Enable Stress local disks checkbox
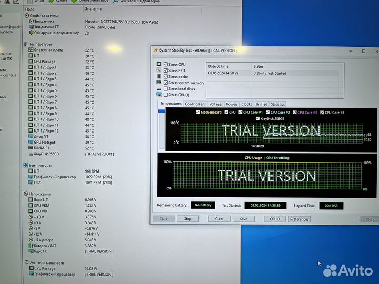The height and width of the screenshot is (284, 379). (166, 89)
